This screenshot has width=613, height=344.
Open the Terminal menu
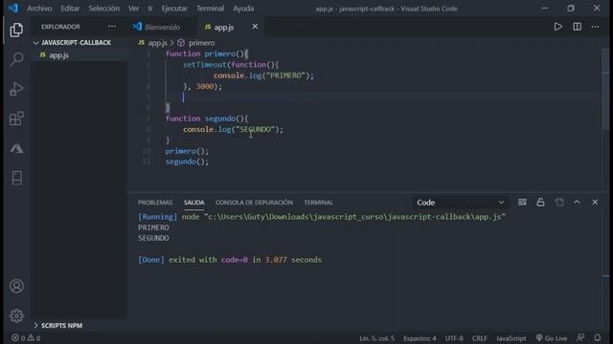coord(211,9)
